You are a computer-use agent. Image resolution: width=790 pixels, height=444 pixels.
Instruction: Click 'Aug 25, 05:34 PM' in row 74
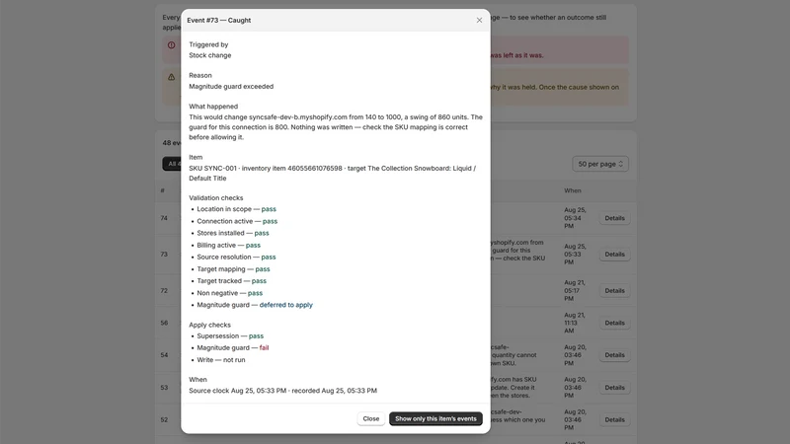576,218
